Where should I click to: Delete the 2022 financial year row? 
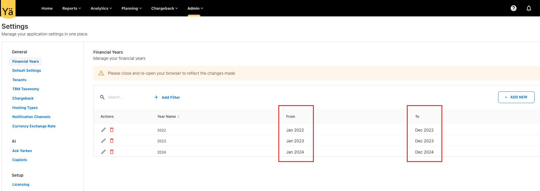pyautogui.click(x=112, y=130)
